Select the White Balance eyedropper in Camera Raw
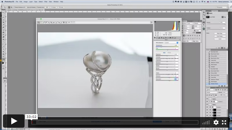This screenshot has height=130, width=232. pos(44,23)
